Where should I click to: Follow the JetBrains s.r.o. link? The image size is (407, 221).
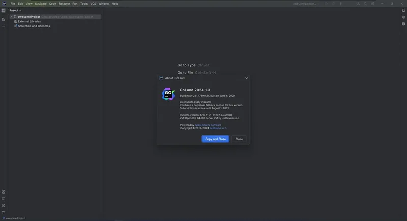tap(218, 128)
